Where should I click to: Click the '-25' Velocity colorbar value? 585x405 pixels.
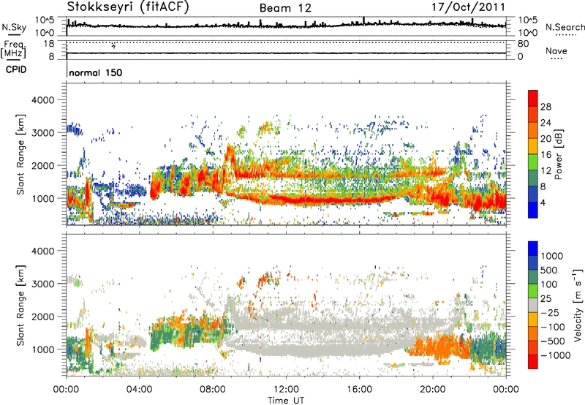[551, 313]
